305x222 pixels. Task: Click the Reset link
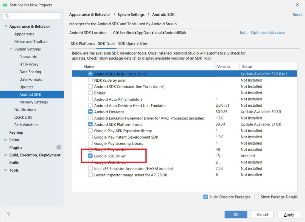297,15
